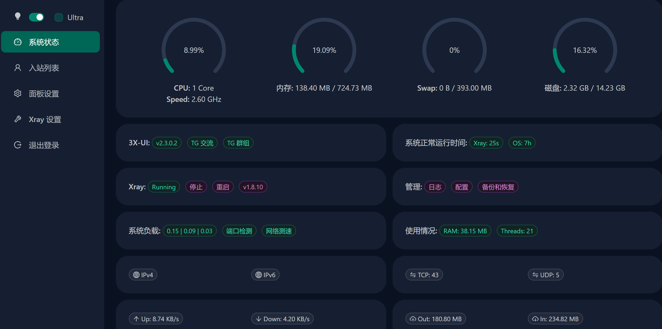Click the 面板设置 gear icon
This screenshot has width=662, height=329.
(18, 94)
